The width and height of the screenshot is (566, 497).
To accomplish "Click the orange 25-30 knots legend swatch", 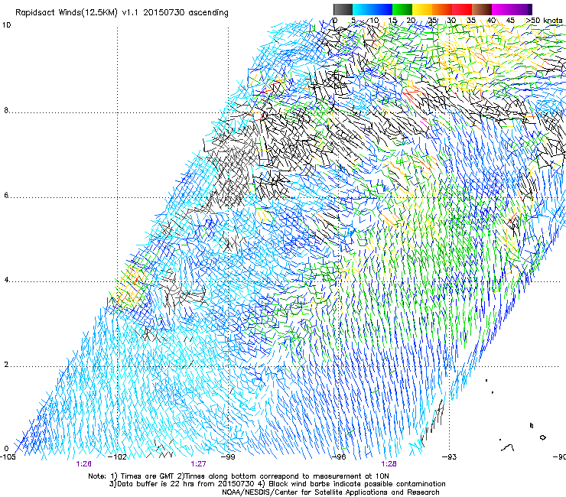I will [442, 9].
